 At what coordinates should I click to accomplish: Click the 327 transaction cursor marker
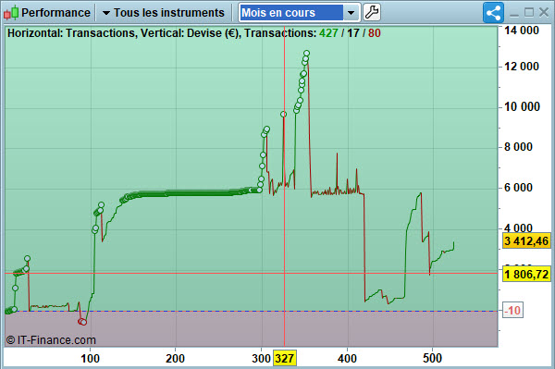tap(284, 359)
